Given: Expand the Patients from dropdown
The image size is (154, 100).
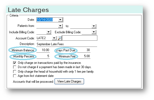Looking at the screenshot, I should pos(60,26).
